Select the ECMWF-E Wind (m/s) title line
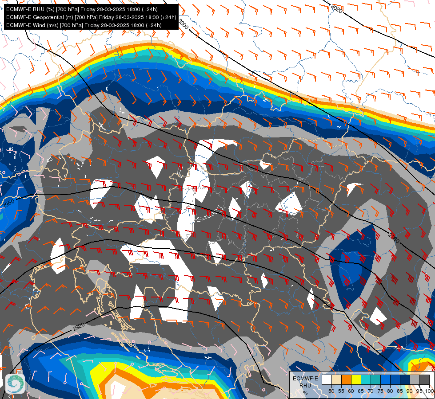The height and width of the screenshot is (399, 435). (x=84, y=25)
